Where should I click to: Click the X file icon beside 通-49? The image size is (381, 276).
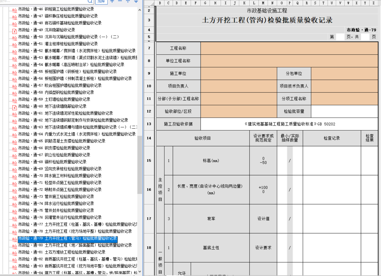[15, 31]
